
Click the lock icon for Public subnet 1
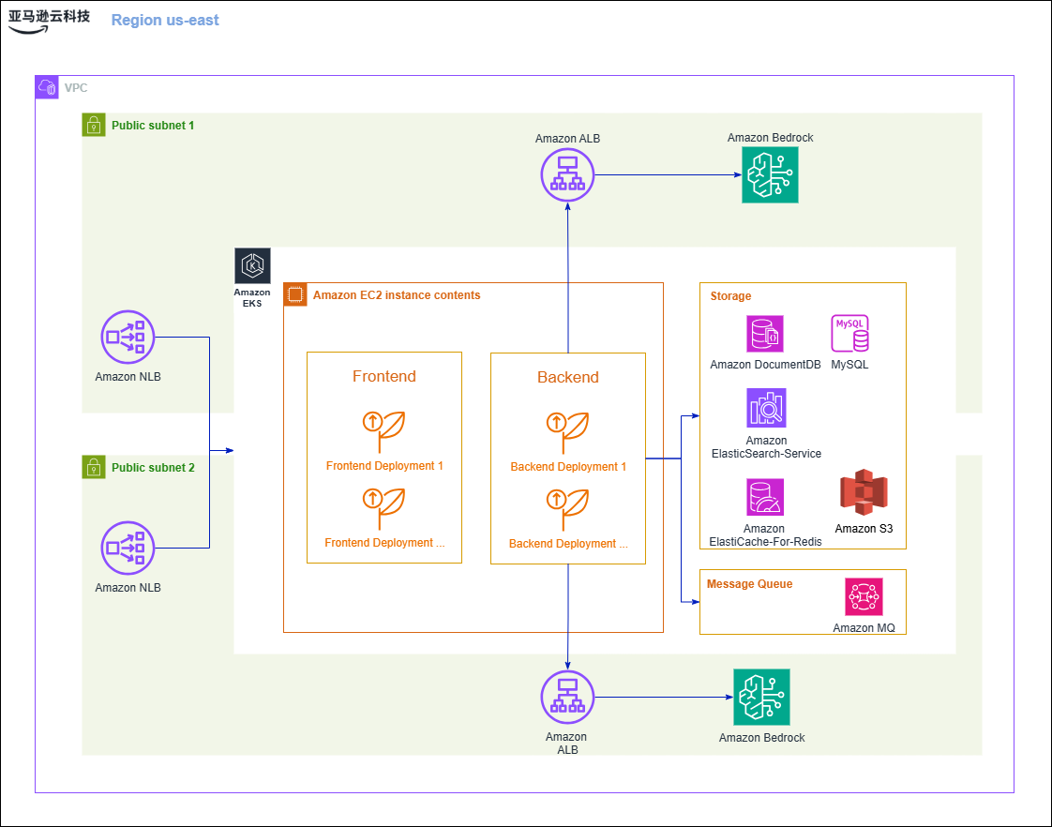(x=94, y=125)
